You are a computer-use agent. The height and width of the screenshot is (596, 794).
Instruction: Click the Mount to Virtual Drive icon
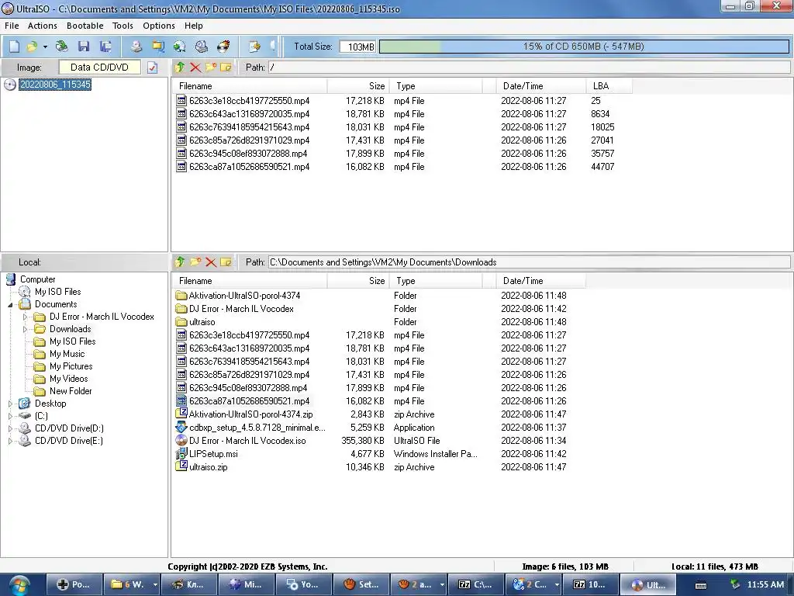[x=202, y=47]
